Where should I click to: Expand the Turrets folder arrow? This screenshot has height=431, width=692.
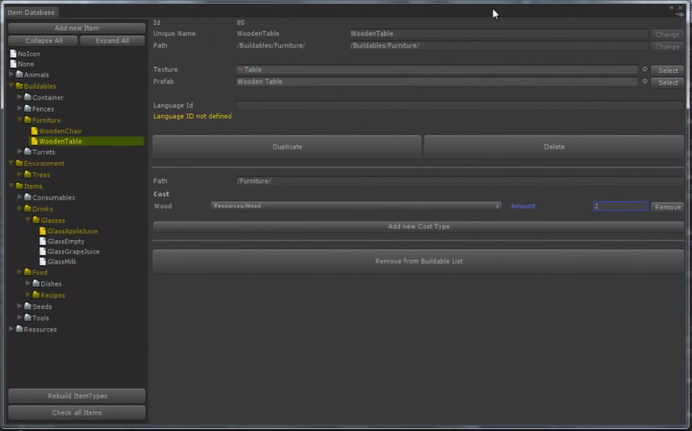click(20, 151)
